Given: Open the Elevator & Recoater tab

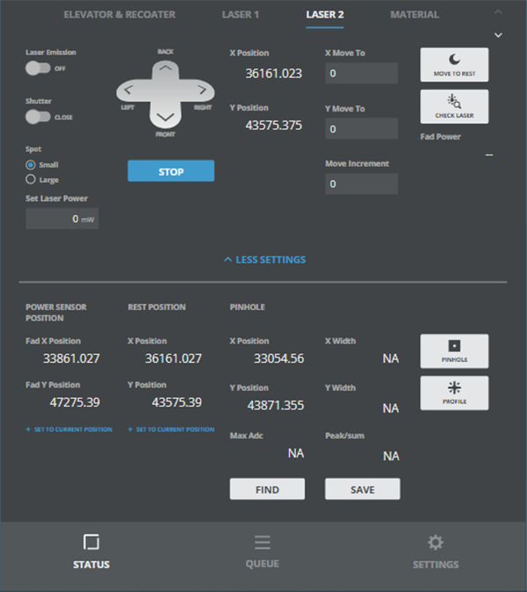Looking at the screenshot, I should tap(119, 15).
